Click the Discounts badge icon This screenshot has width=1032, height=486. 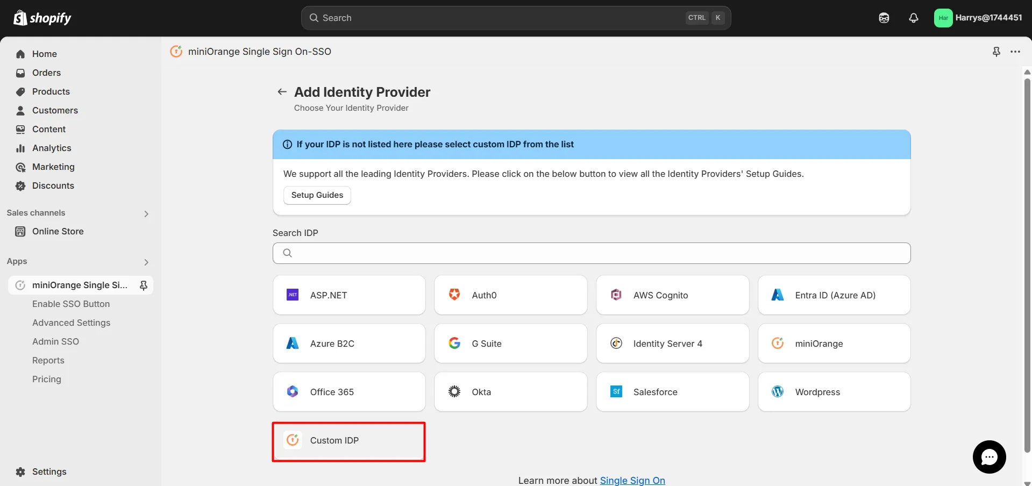point(20,185)
